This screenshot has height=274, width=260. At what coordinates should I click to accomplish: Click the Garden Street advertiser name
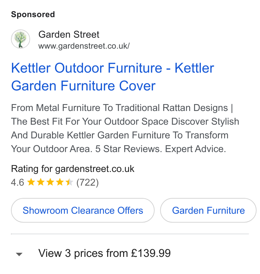pos(69,34)
